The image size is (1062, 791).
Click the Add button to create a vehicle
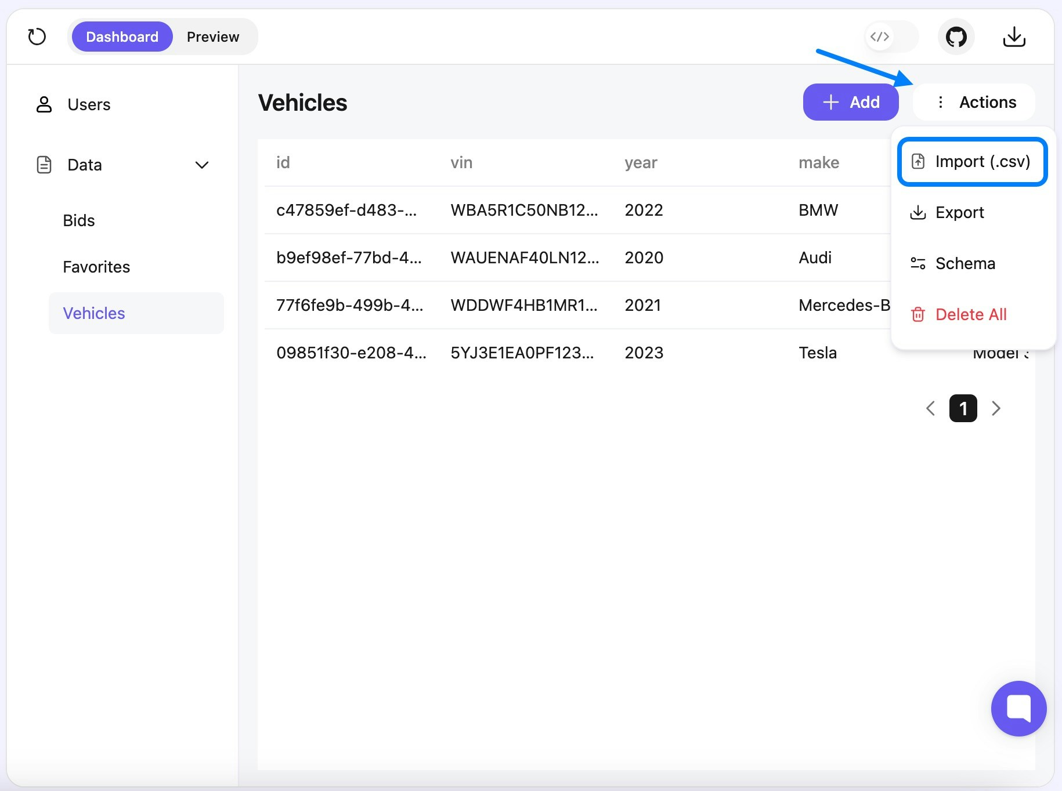[x=851, y=102]
